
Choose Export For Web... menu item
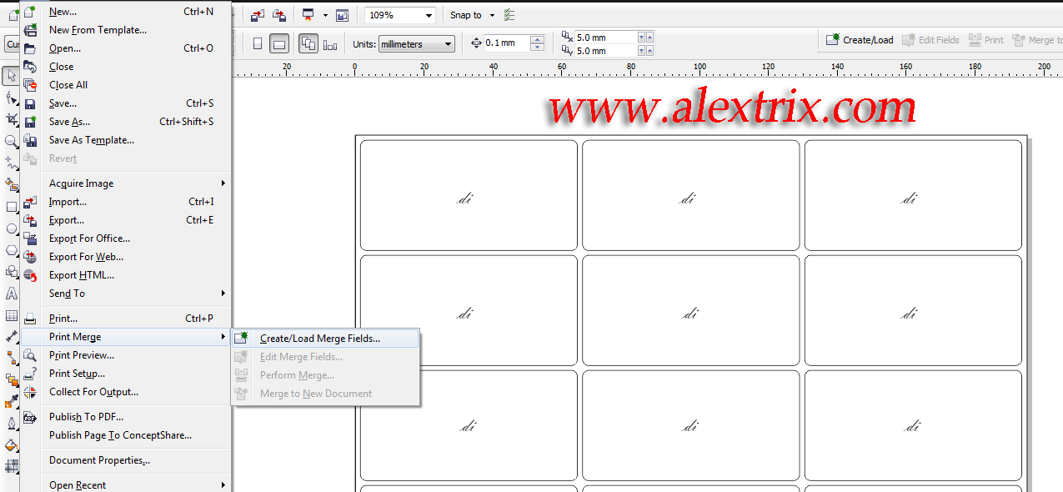(126, 257)
